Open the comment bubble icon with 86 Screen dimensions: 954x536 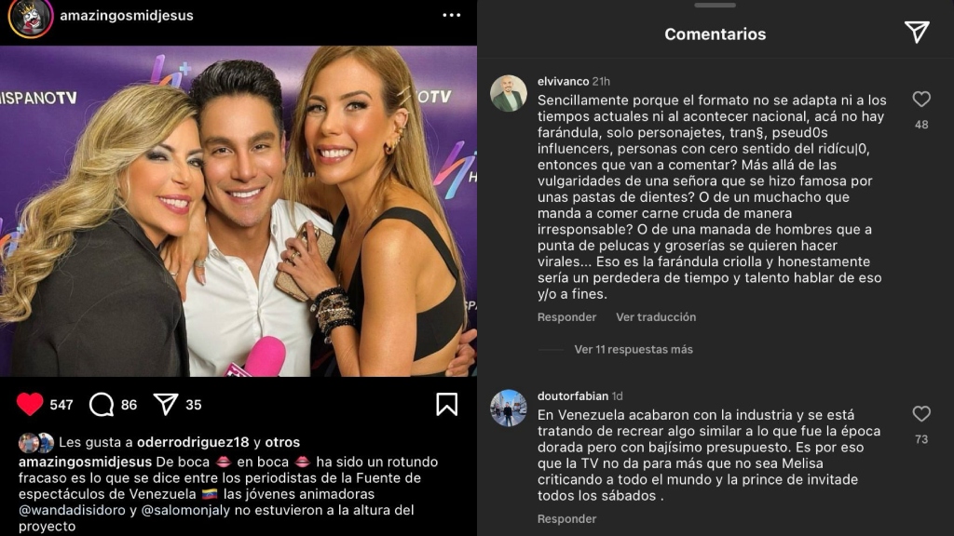[102, 404]
